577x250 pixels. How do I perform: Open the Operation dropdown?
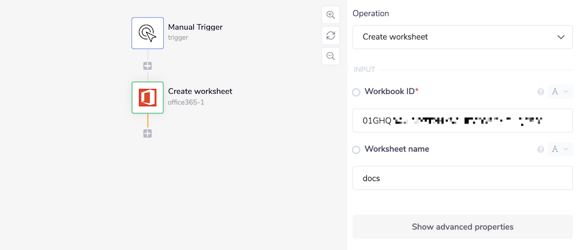462,37
